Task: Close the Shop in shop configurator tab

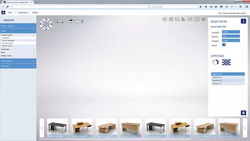Action: [x=31, y=2]
